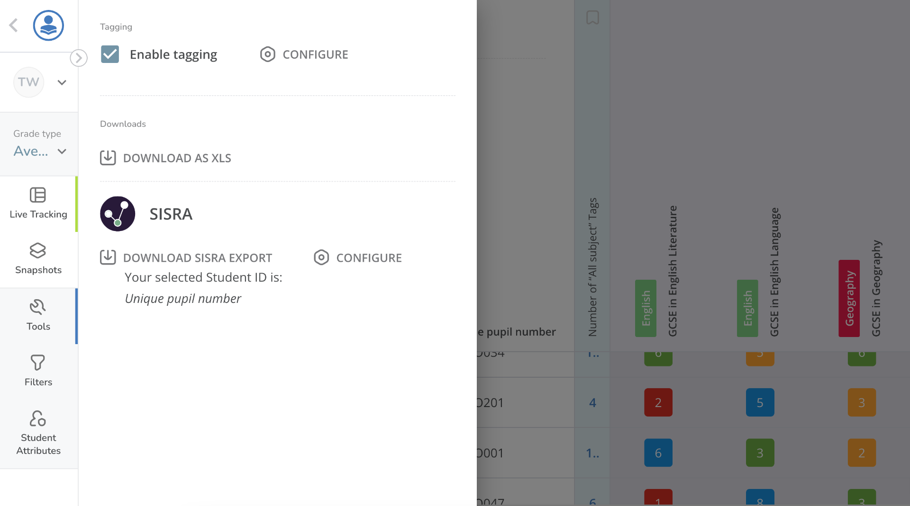910x506 pixels.
Task: Open Snapshots from the sidebar
Action: click(38, 258)
